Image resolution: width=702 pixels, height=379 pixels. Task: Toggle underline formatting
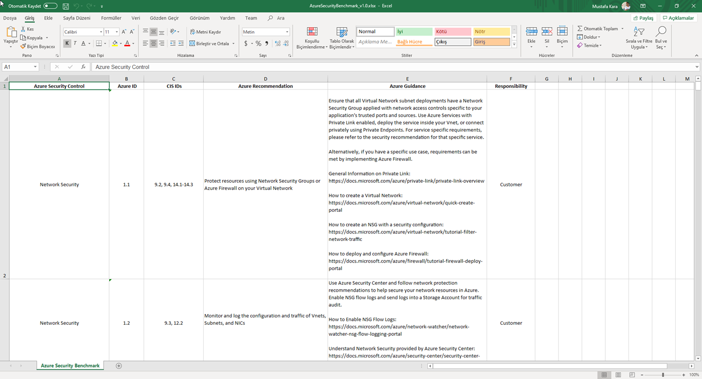(83, 44)
